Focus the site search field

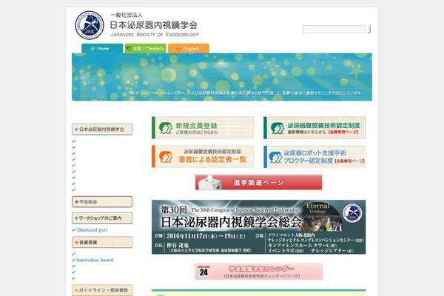(334, 29)
